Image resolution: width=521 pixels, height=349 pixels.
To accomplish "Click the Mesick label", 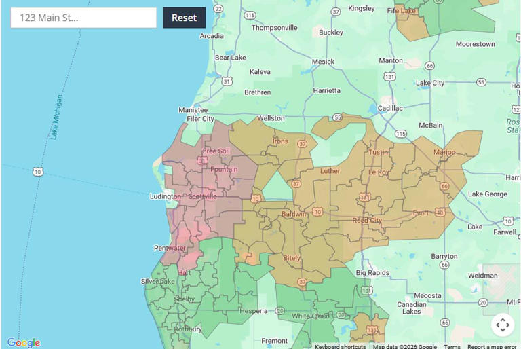I will click(x=323, y=62).
